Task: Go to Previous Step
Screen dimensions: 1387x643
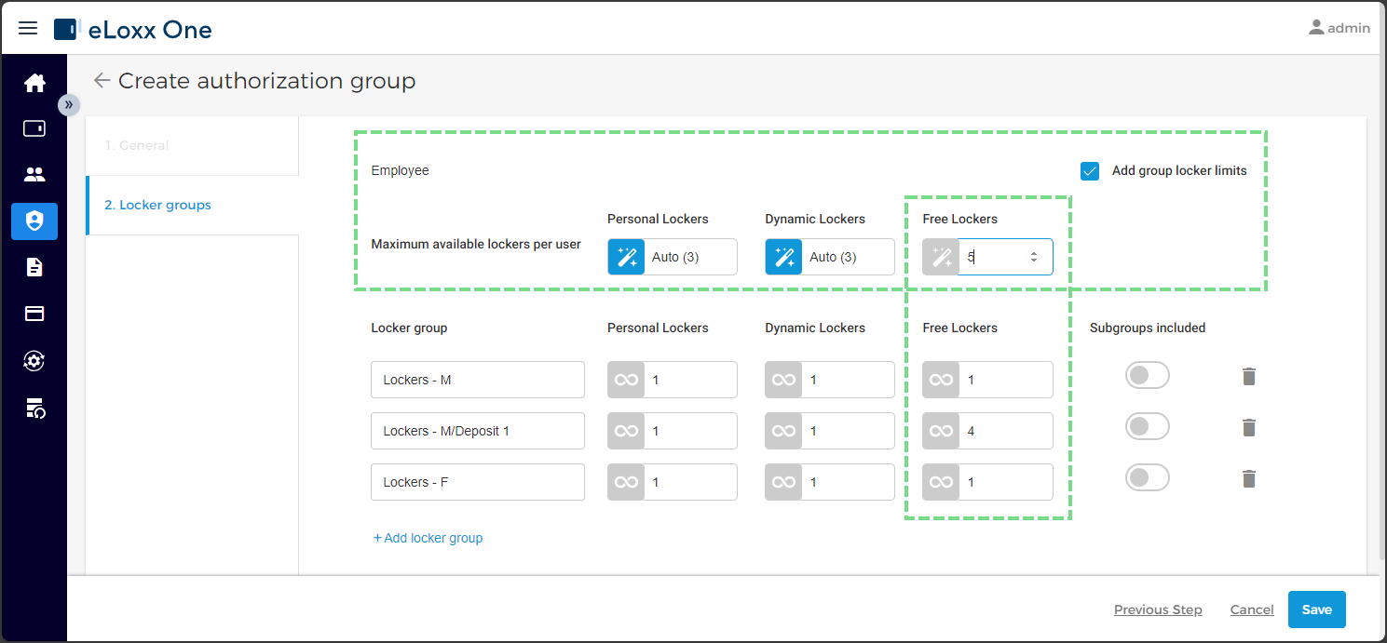Action: click(x=1158, y=610)
